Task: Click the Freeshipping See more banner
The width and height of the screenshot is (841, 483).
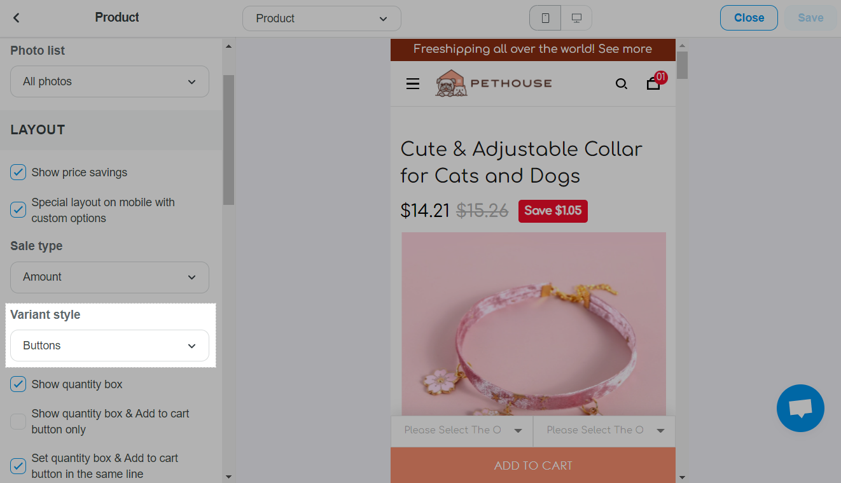Action: coord(533,49)
